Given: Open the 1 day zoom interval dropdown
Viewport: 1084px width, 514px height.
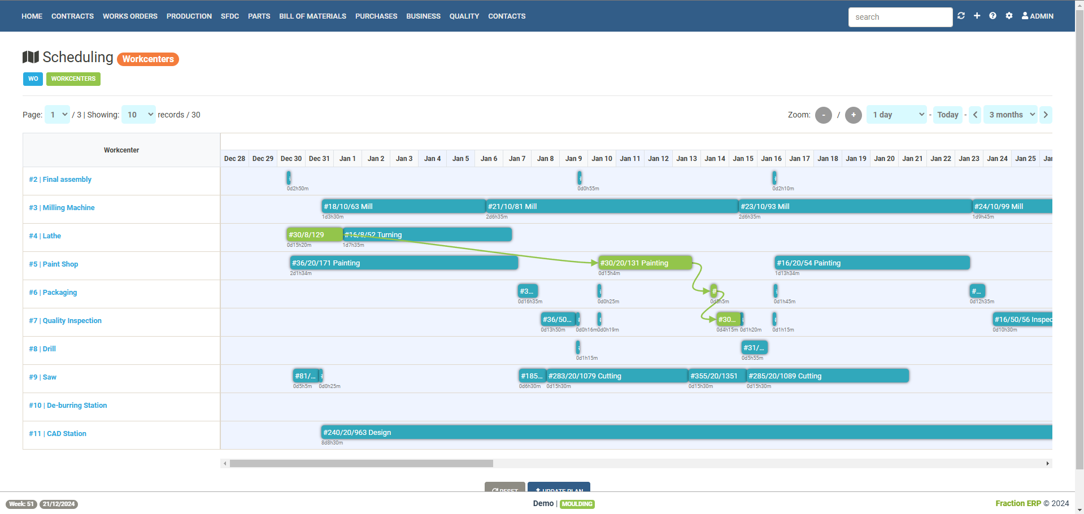Looking at the screenshot, I should [896, 115].
